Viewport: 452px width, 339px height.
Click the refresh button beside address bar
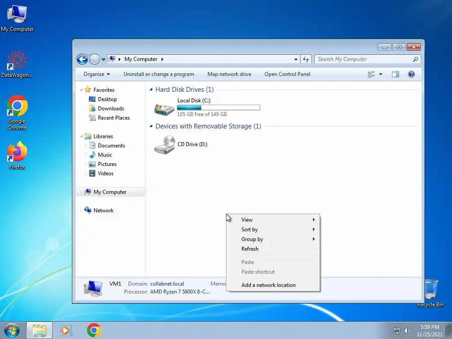point(306,60)
